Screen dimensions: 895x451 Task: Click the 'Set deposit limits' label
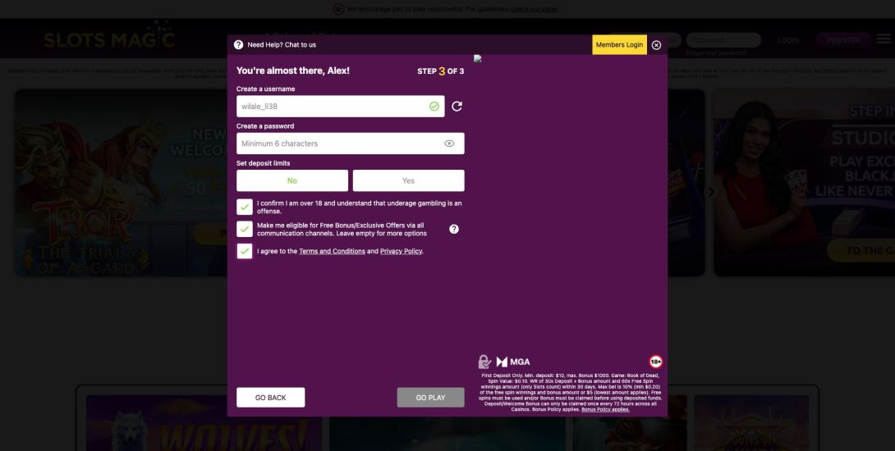click(263, 163)
